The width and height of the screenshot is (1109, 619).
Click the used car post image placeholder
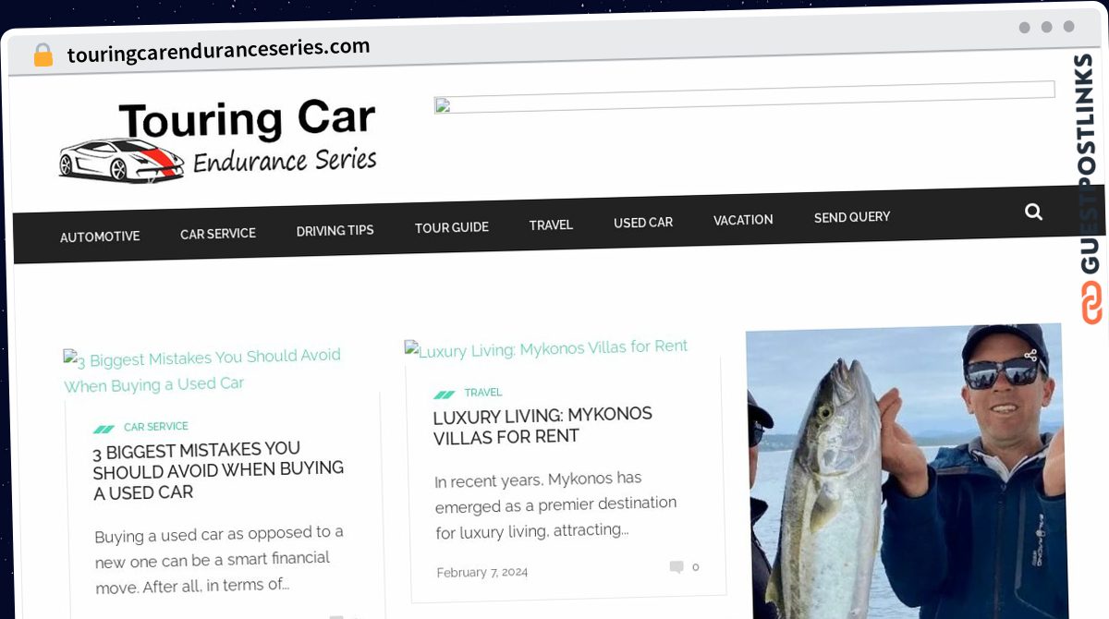point(202,370)
